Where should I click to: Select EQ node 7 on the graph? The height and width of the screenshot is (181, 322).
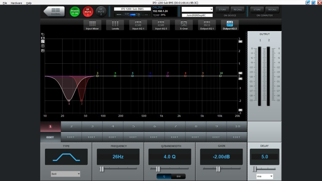167,76
